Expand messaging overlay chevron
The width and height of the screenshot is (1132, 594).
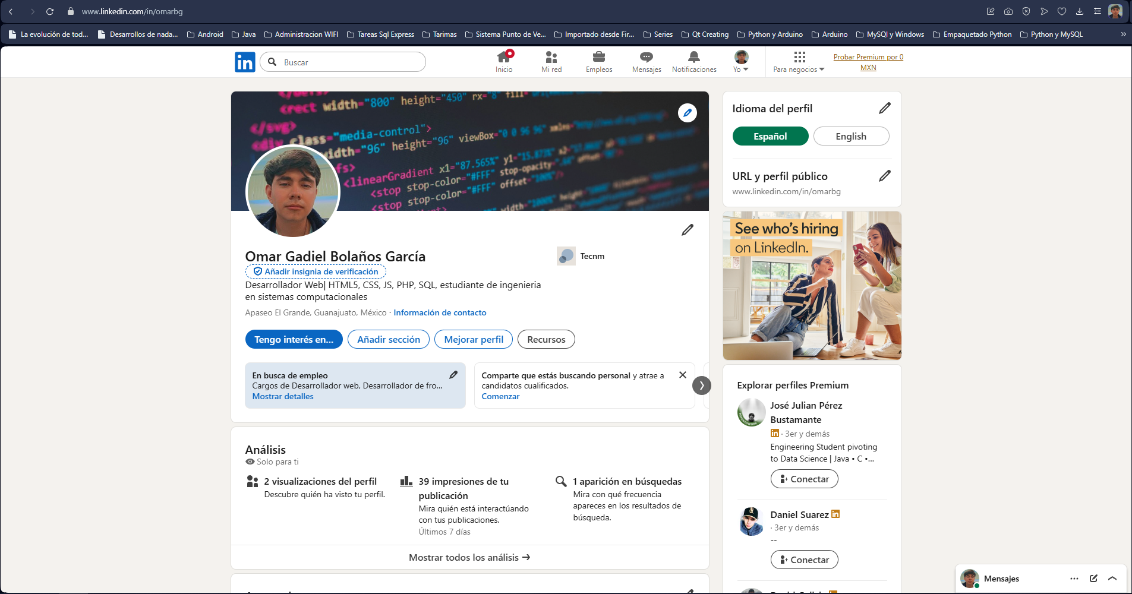point(1112,579)
